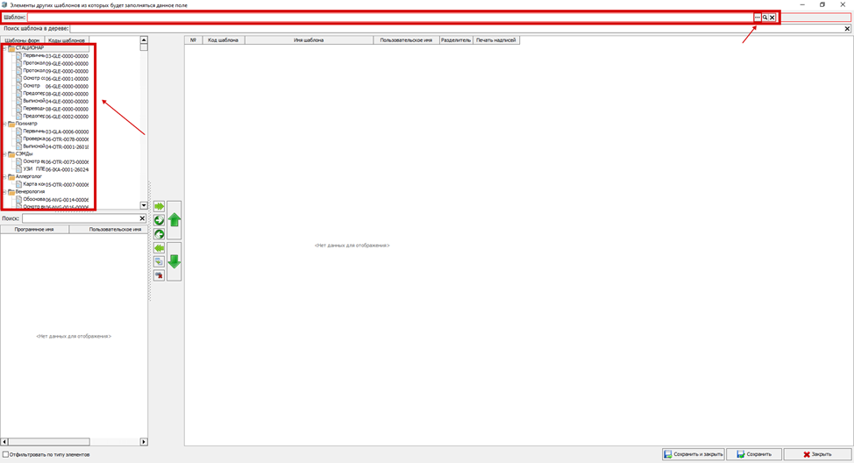Image resolution: width=854 pixels, height=463 pixels.
Task: Collapse the СТАЦИОНАР folder node
Action: click(x=4, y=48)
